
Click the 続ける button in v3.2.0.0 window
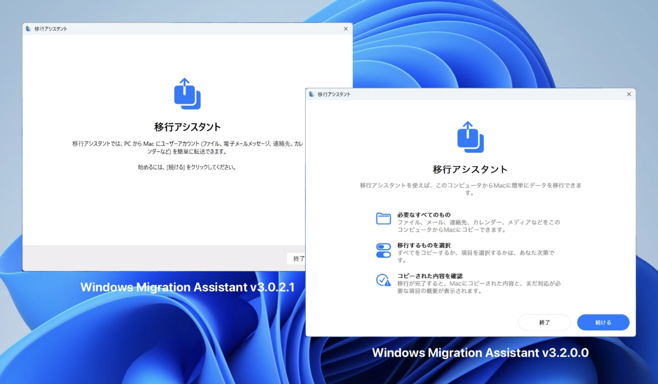pyautogui.click(x=603, y=322)
